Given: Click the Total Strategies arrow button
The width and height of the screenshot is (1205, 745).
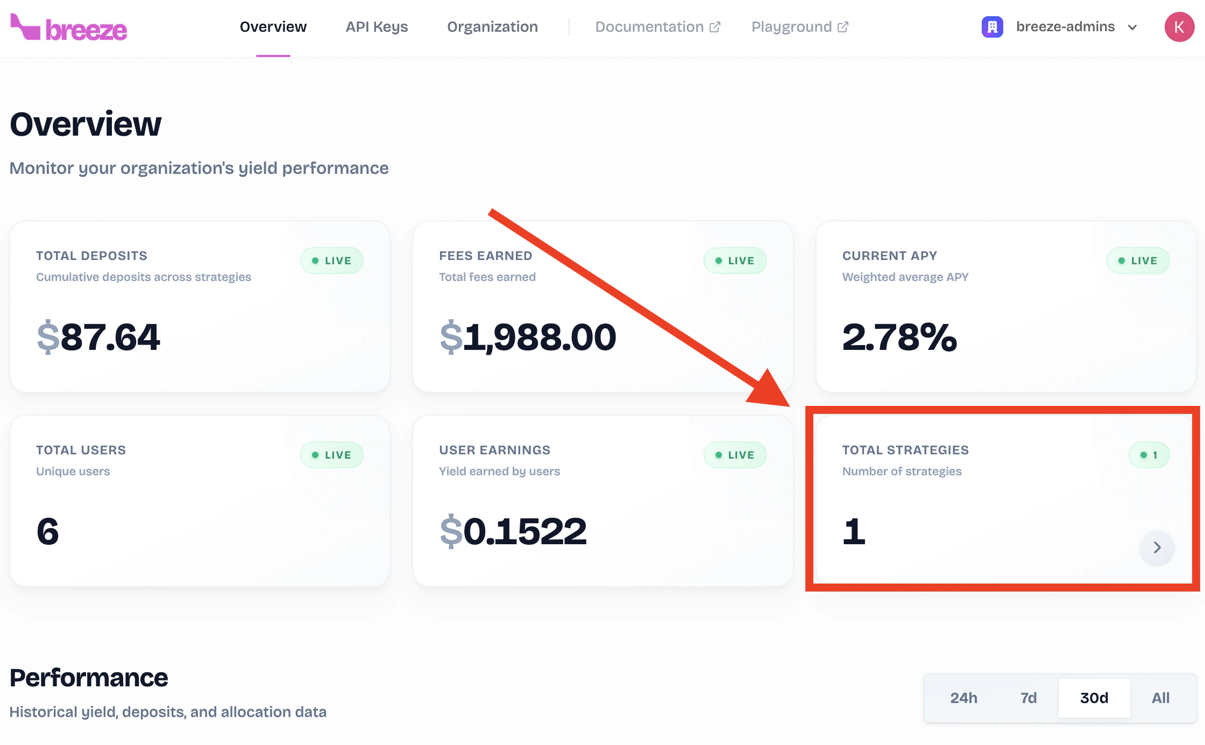Looking at the screenshot, I should (1157, 547).
